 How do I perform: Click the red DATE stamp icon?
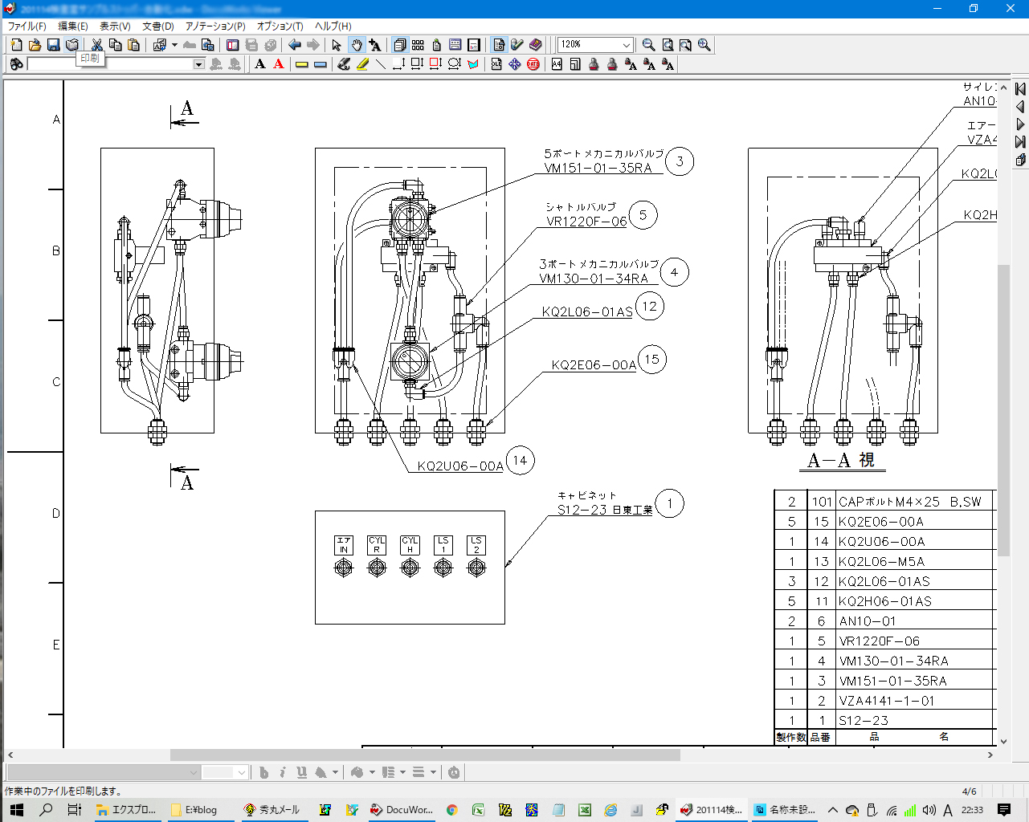click(533, 64)
